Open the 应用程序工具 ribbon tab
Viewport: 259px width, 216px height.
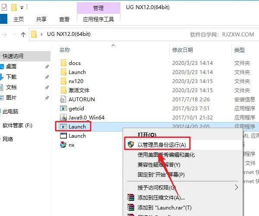[x=98, y=19]
